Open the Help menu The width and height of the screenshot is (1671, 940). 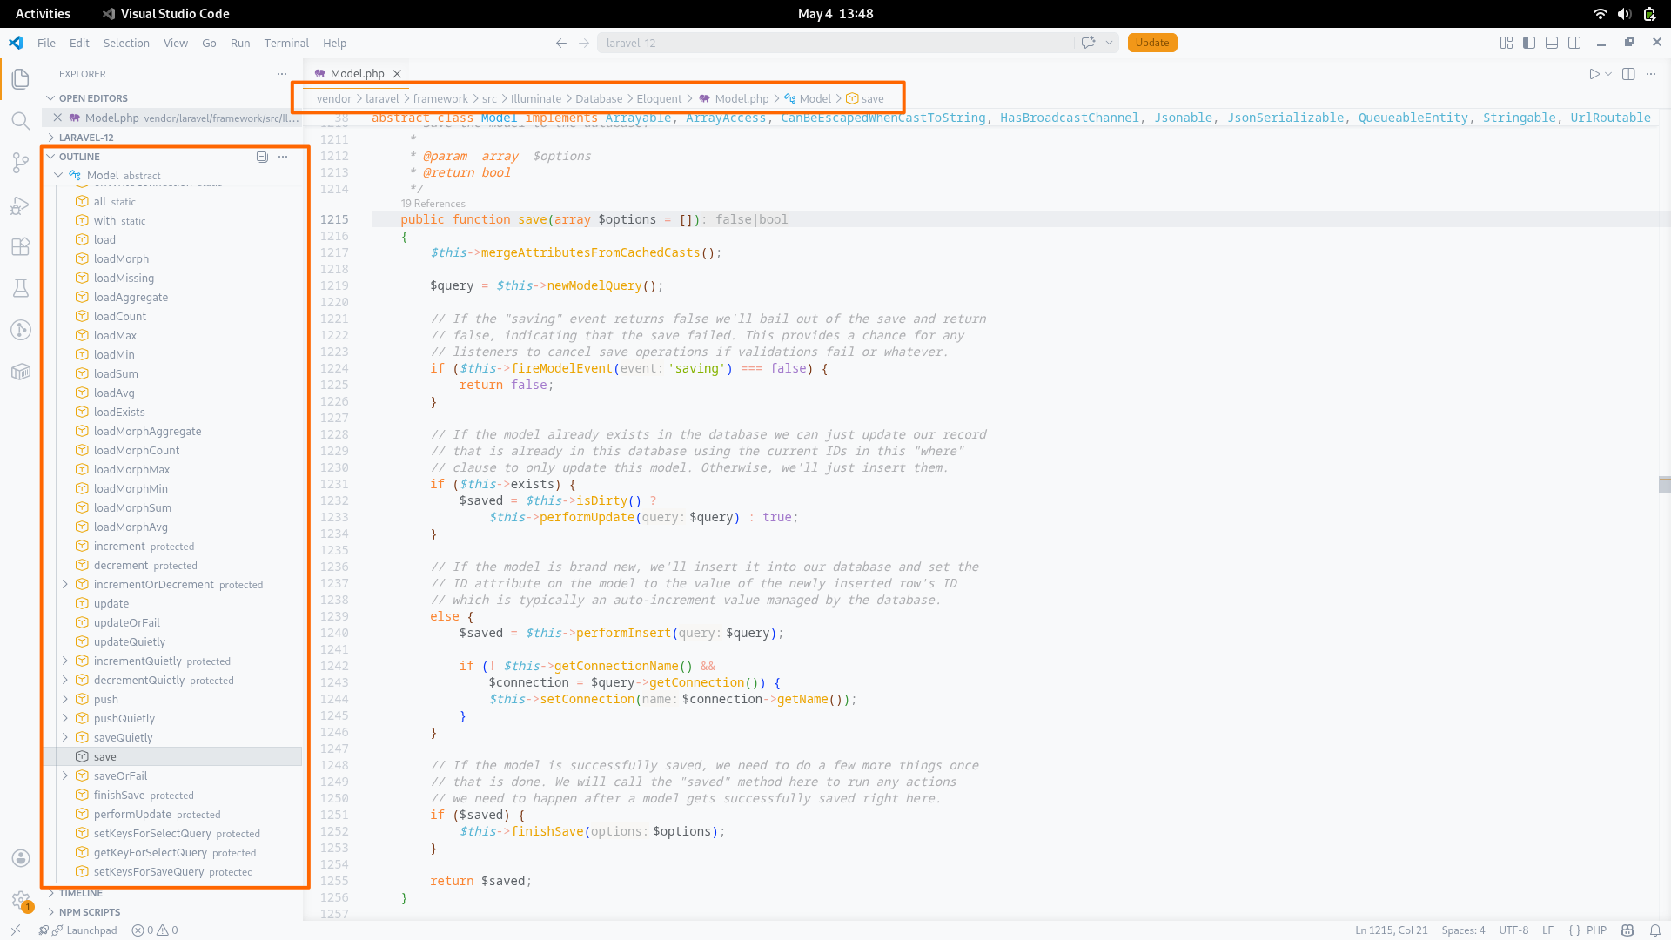pyautogui.click(x=334, y=43)
